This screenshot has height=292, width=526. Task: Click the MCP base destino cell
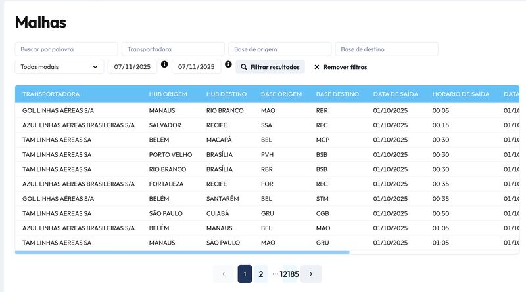(x=323, y=140)
